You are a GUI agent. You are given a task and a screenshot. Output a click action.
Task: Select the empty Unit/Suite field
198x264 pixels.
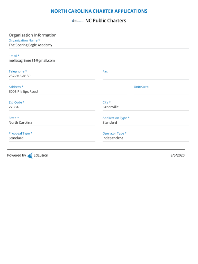point(161,92)
